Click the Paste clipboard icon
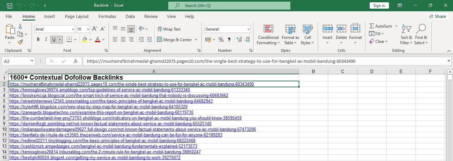Viewport: 453px width, 161px height. click(10, 29)
